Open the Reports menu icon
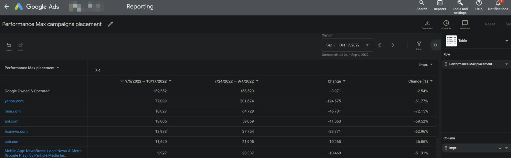 pos(440,6)
